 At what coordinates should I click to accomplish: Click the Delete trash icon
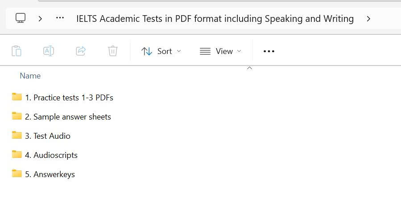tap(113, 51)
